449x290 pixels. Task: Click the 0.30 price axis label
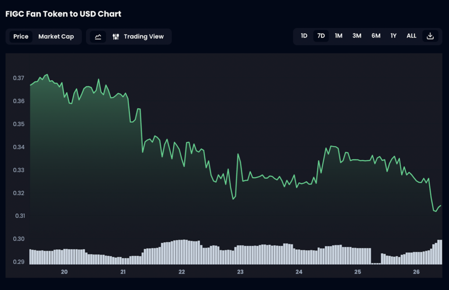(x=18, y=239)
